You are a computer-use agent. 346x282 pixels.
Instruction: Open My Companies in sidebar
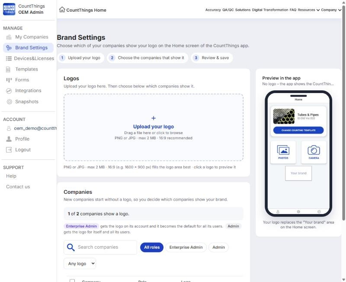[x=27, y=37]
